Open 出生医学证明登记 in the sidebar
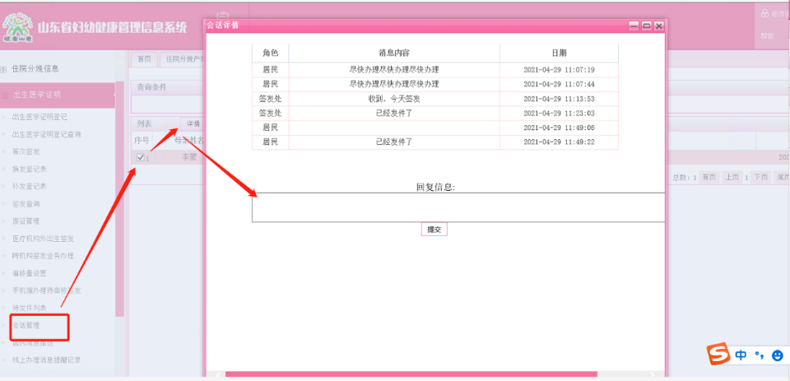The width and height of the screenshot is (790, 381). point(39,117)
